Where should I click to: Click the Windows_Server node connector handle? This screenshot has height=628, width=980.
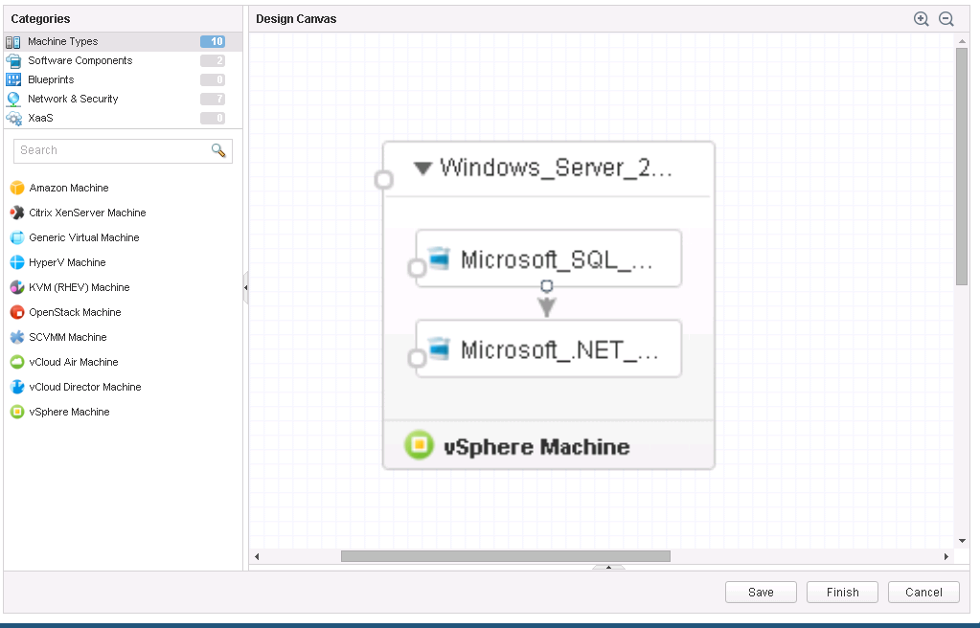coord(384,180)
